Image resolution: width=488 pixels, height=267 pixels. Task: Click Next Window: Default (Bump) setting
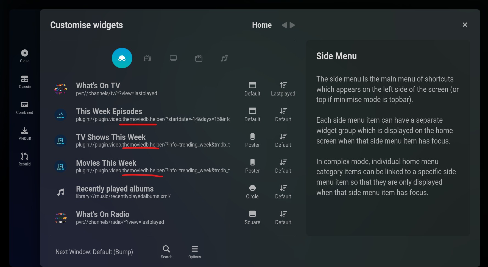click(94, 252)
